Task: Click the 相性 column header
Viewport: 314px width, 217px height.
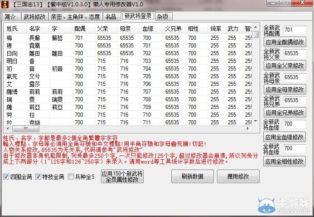Action: coord(197,28)
